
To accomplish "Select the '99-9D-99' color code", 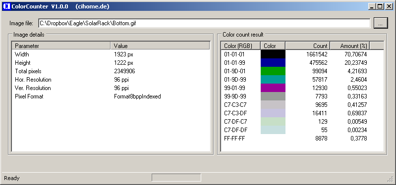I will (x=235, y=96).
